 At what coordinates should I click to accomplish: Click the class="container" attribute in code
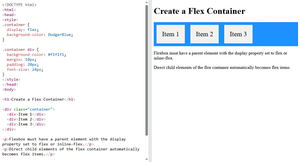click(x=33, y=109)
